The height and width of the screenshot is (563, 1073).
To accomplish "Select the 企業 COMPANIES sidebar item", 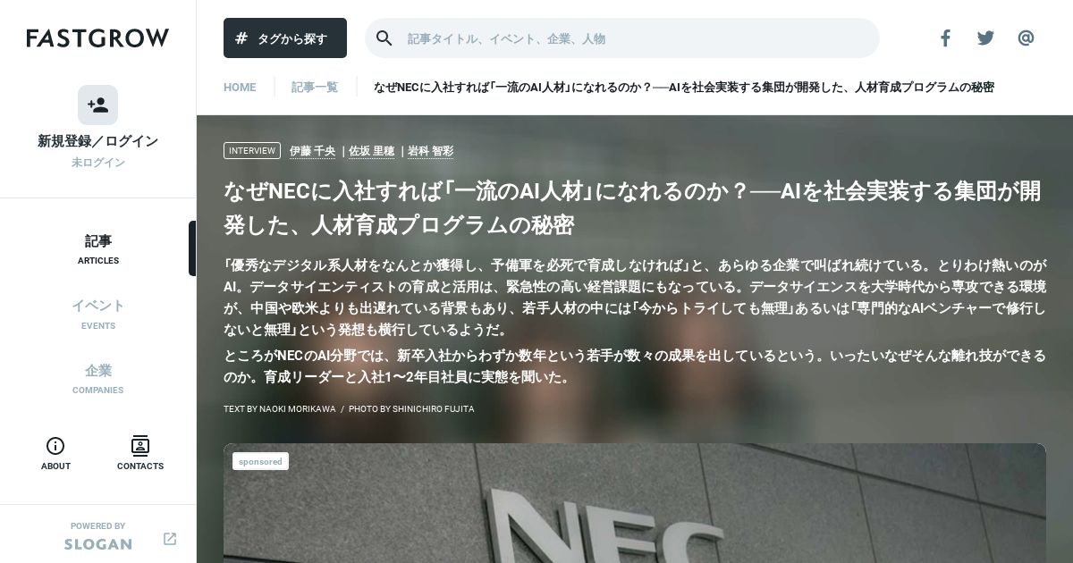I will 98,378.
